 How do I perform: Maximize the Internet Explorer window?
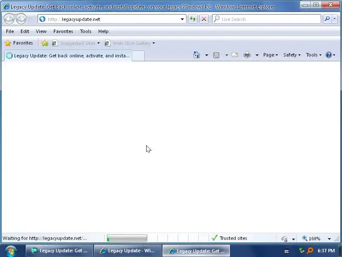(x=315, y=5)
